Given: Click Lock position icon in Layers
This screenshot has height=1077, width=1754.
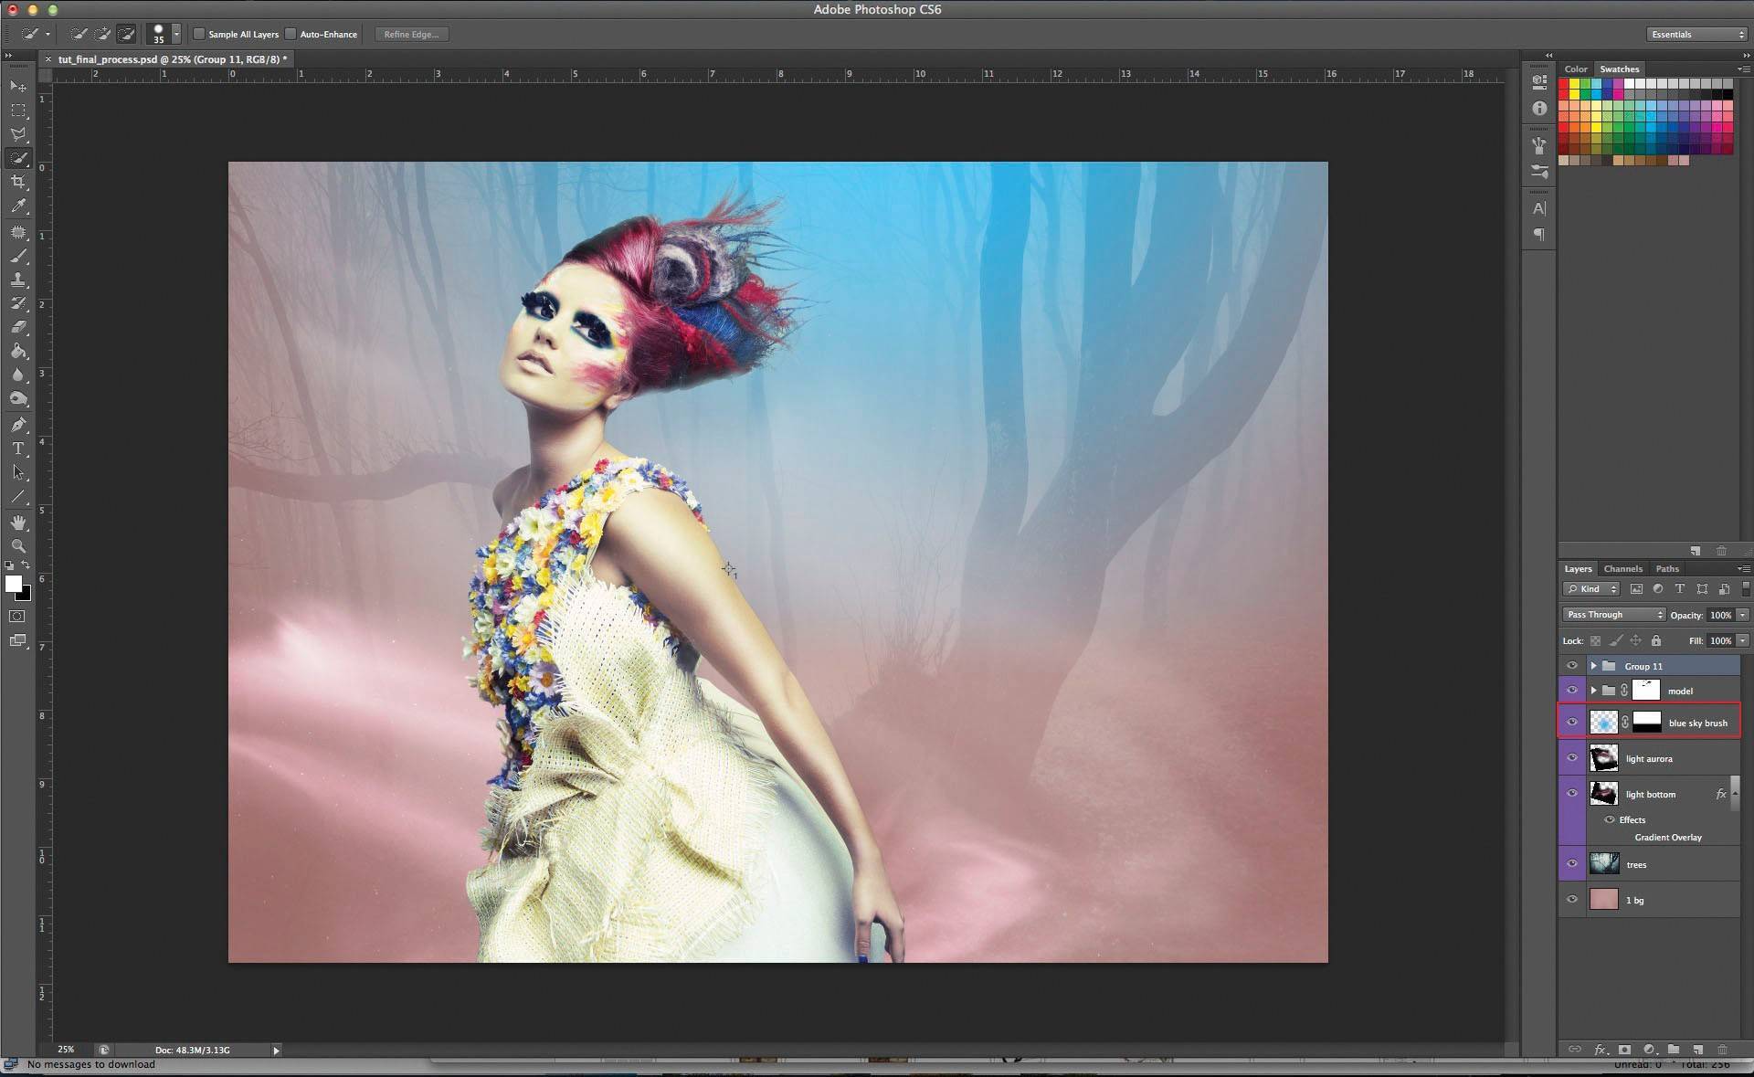Looking at the screenshot, I should click(x=1635, y=640).
